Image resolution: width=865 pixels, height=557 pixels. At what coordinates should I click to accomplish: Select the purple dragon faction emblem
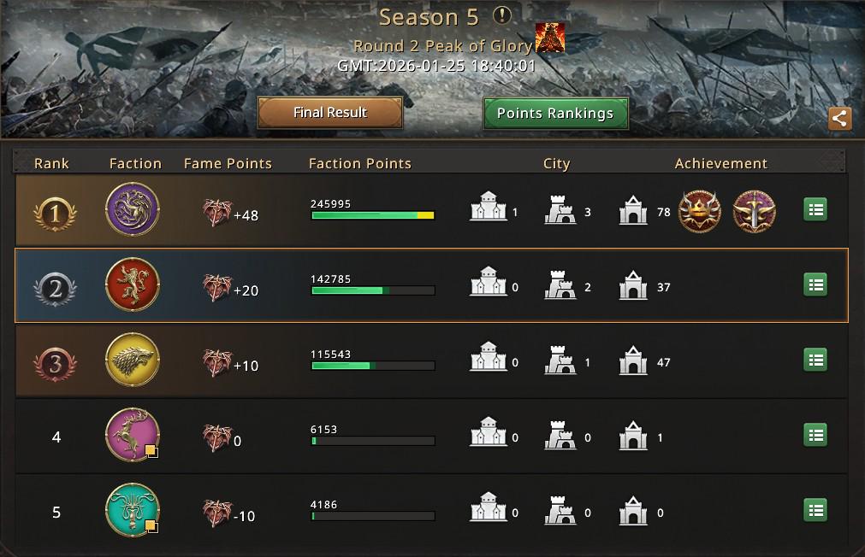tap(133, 209)
